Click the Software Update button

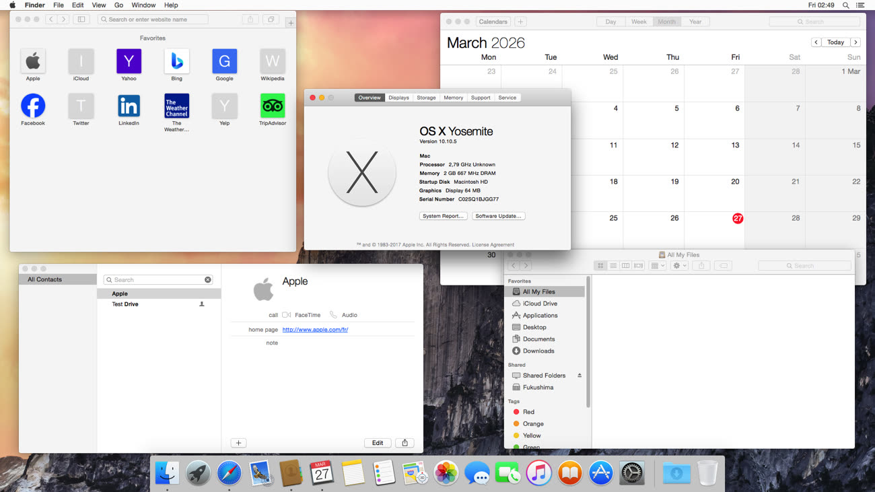pyautogui.click(x=498, y=216)
